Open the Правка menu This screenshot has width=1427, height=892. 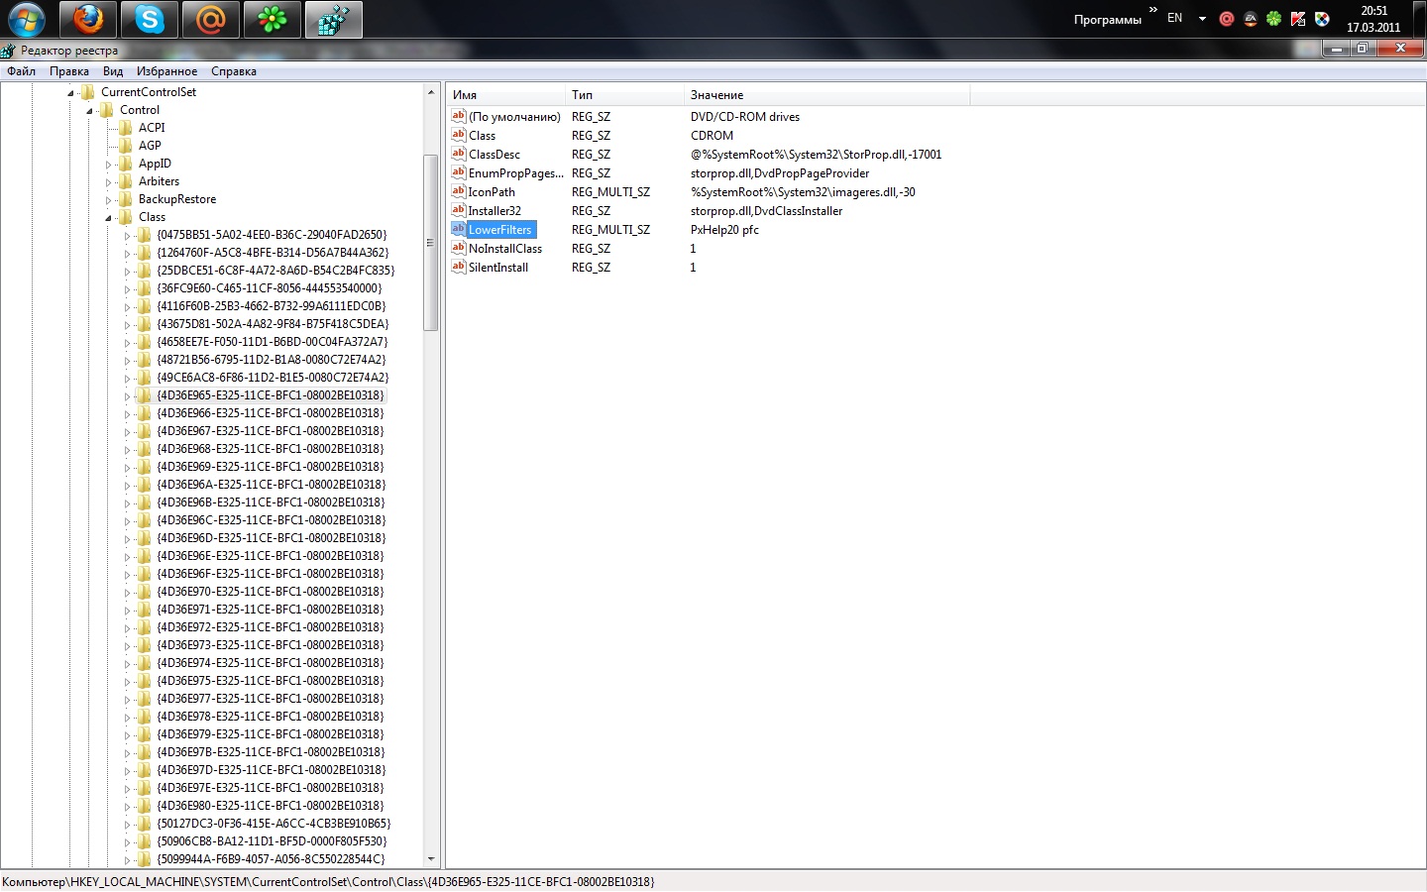point(69,71)
